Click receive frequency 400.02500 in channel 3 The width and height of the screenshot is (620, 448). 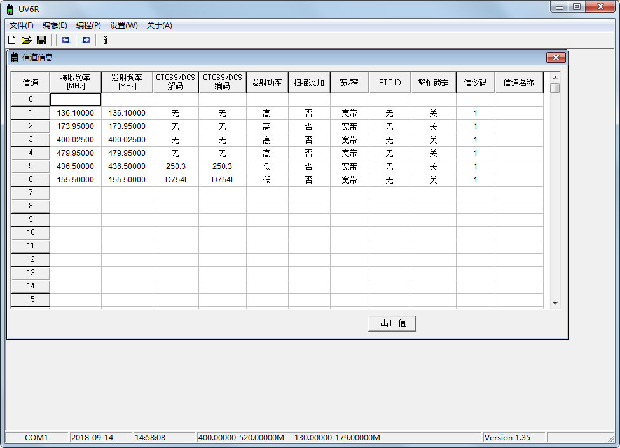[76, 140]
